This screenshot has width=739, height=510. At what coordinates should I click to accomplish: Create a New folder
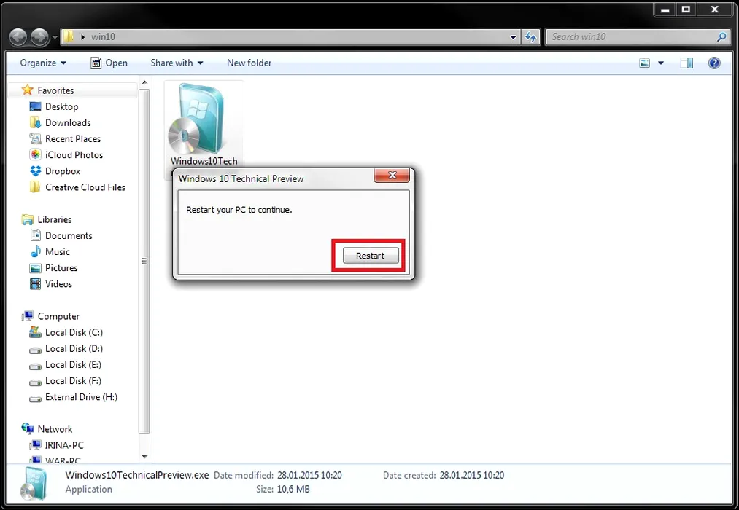click(x=249, y=63)
